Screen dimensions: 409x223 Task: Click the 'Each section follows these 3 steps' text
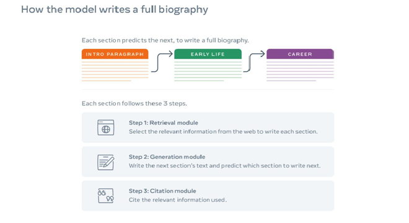(x=134, y=103)
